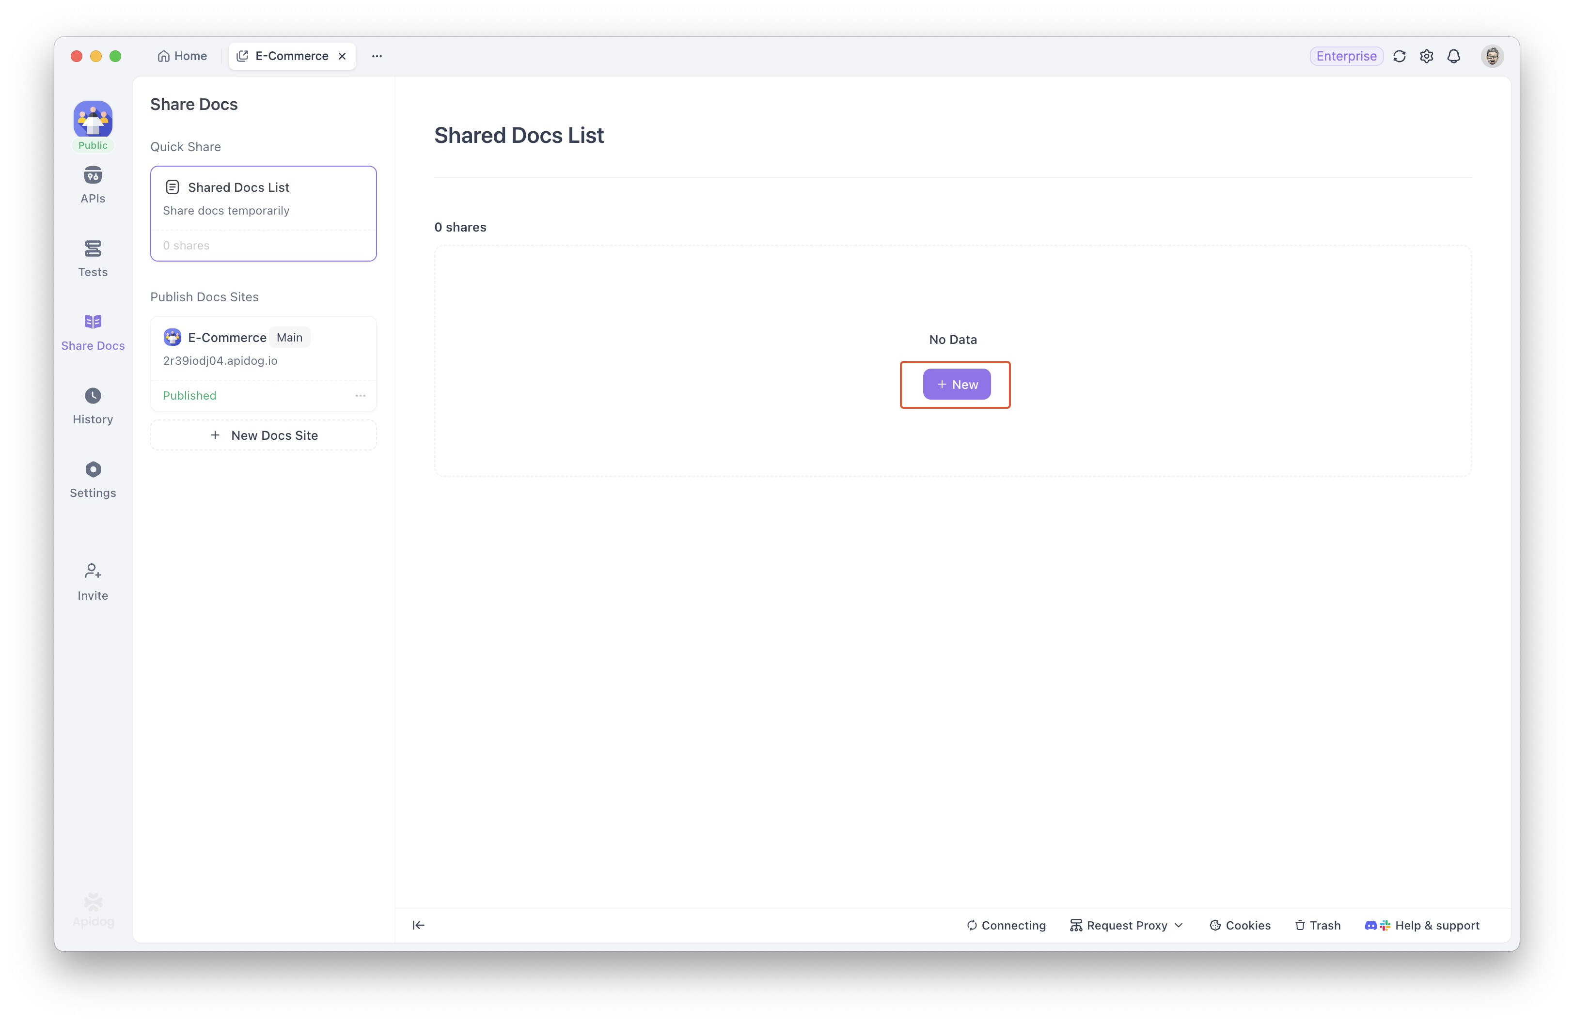Click the Public badge under project icon
Image resolution: width=1574 pixels, height=1023 pixels.
(93, 145)
